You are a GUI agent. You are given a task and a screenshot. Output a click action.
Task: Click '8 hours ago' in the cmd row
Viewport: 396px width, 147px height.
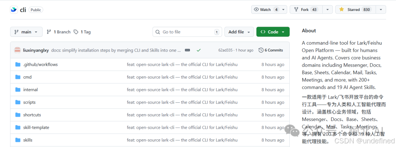coord(273,77)
